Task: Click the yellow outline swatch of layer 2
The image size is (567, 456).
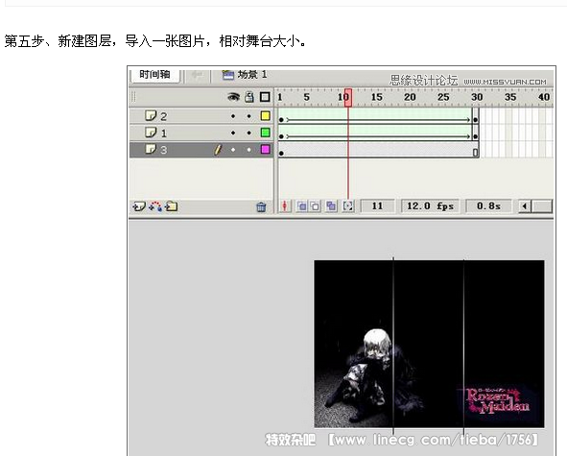Action: click(x=266, y=116)
